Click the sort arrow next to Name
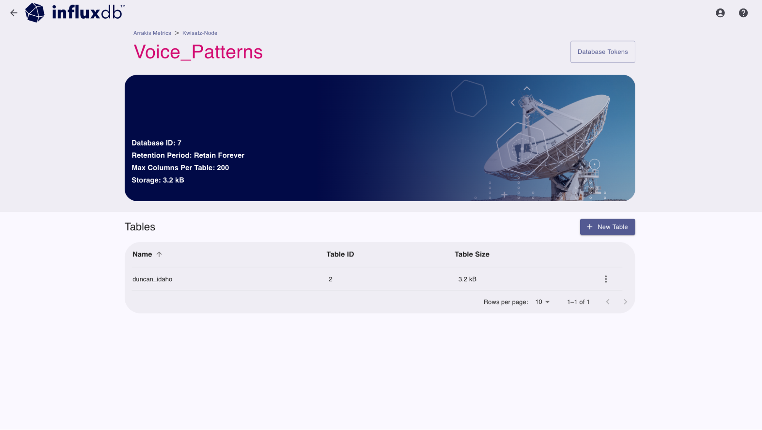762x430 pixels. (159, 254)
